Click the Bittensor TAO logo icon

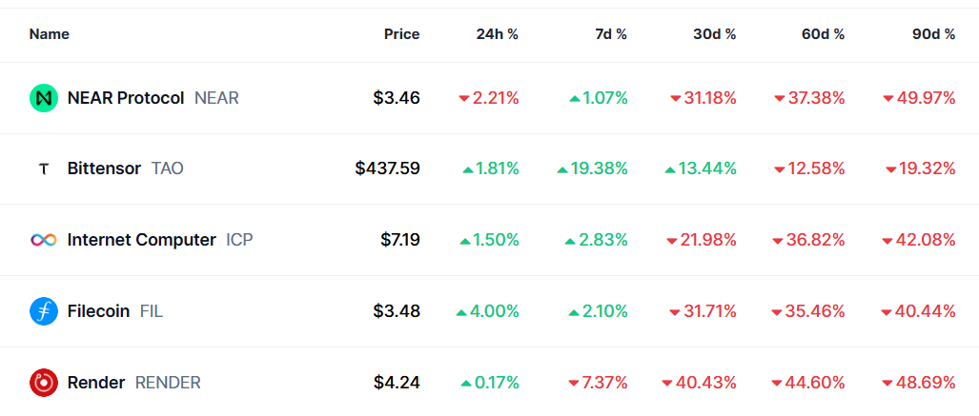pyautogui.click(x=44, y=169)
